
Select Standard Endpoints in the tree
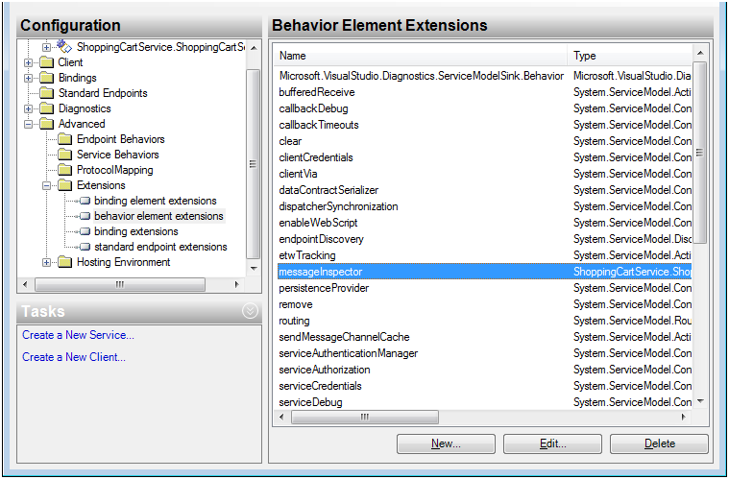click(x=103, y=93)
